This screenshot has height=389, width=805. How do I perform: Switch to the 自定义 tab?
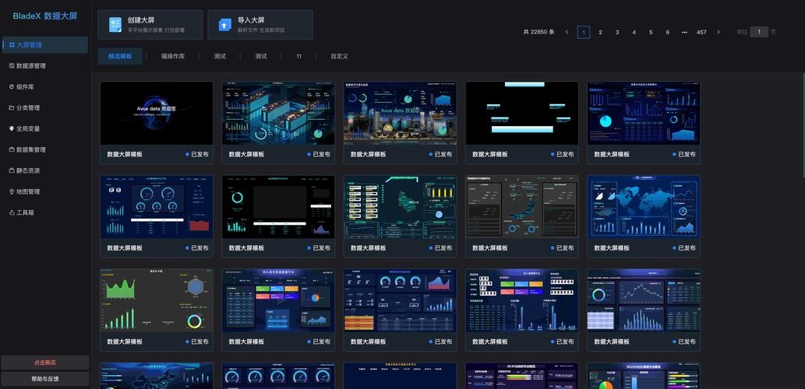tap(339, 56)
